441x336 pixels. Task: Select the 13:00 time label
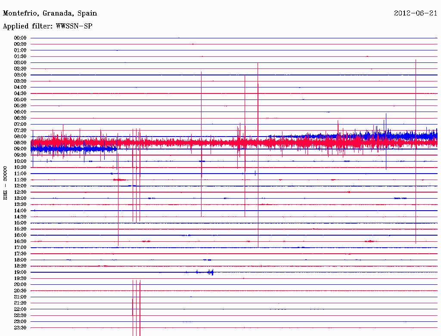pos(20,199)
